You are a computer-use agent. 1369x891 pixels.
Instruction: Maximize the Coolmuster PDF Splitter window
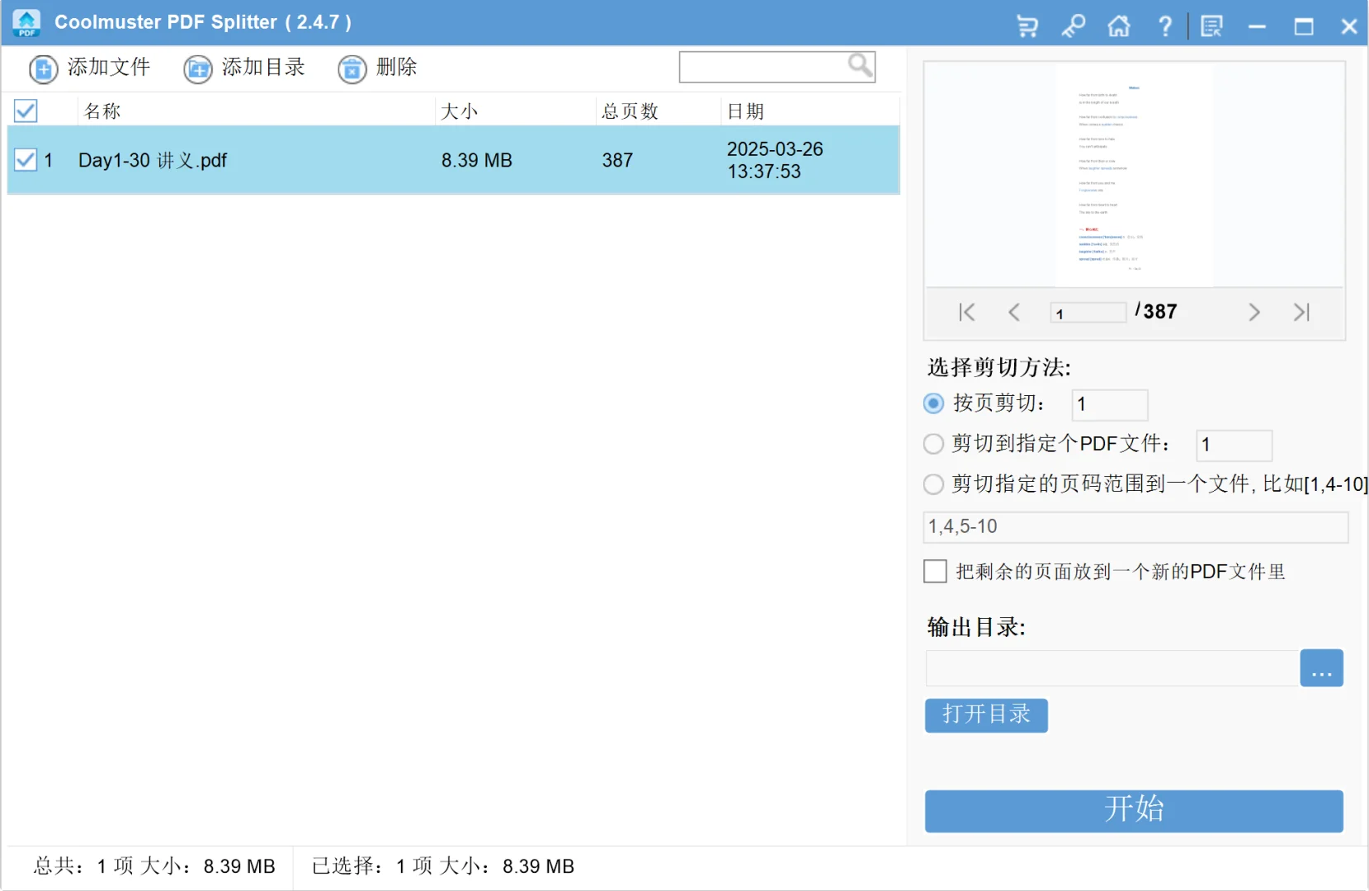tap(1304, 26)
